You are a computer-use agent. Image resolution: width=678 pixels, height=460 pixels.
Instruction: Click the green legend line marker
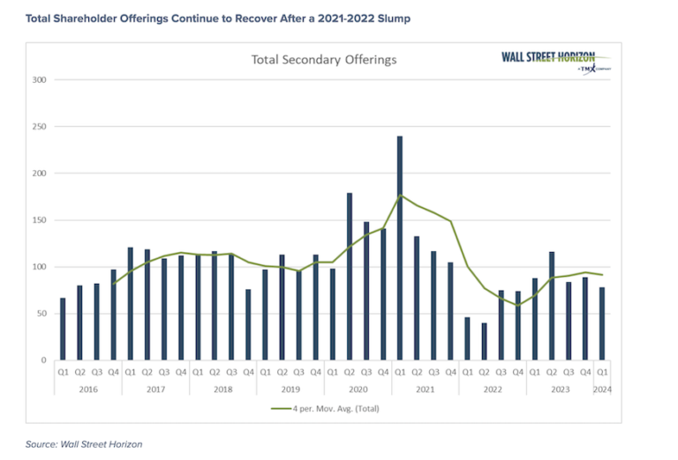(x=281, y=409)
